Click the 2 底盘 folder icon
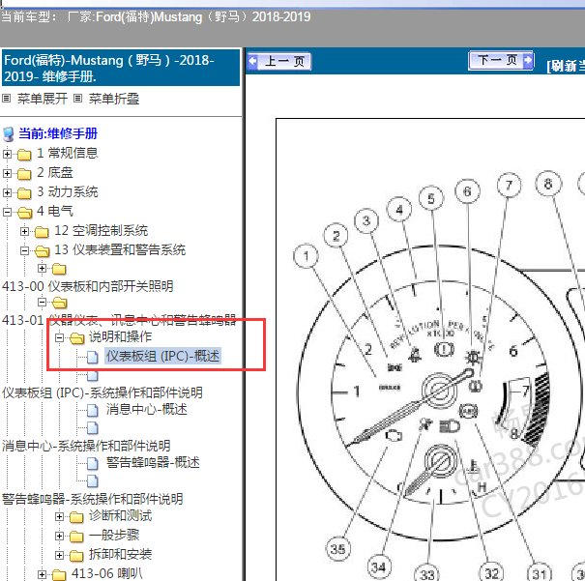 pyautogui.click(x=24, y=174)
